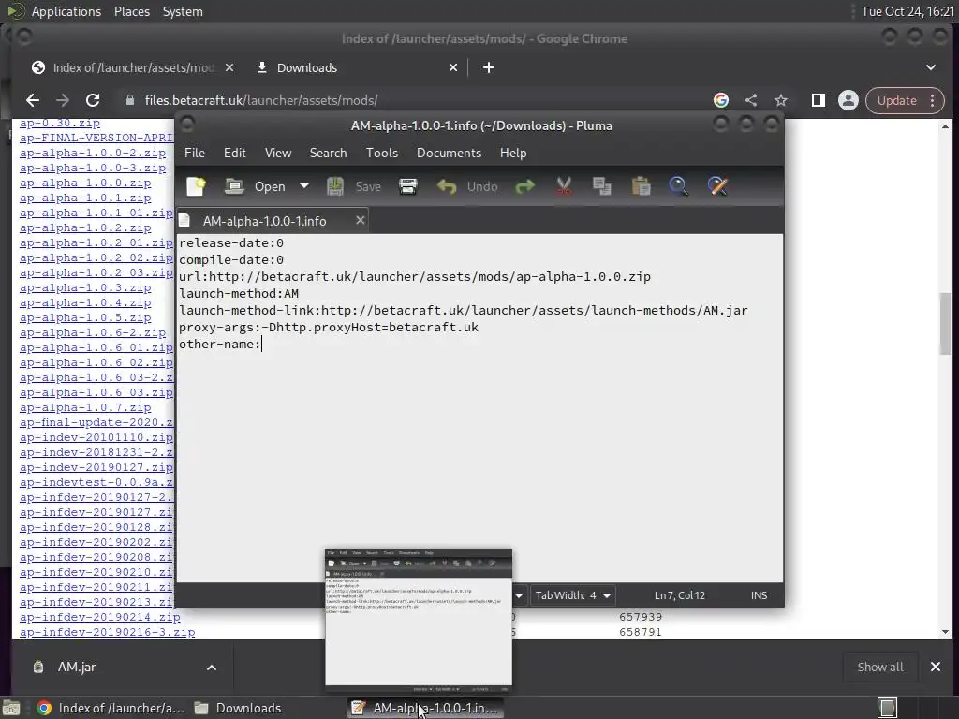959x719 pixels.
Task: Toggle Chrome side panel icon
Action: [x=819, y=100]
